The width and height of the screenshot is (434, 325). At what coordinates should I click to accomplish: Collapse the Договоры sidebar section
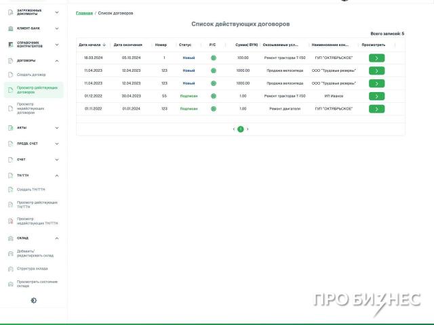57,60
